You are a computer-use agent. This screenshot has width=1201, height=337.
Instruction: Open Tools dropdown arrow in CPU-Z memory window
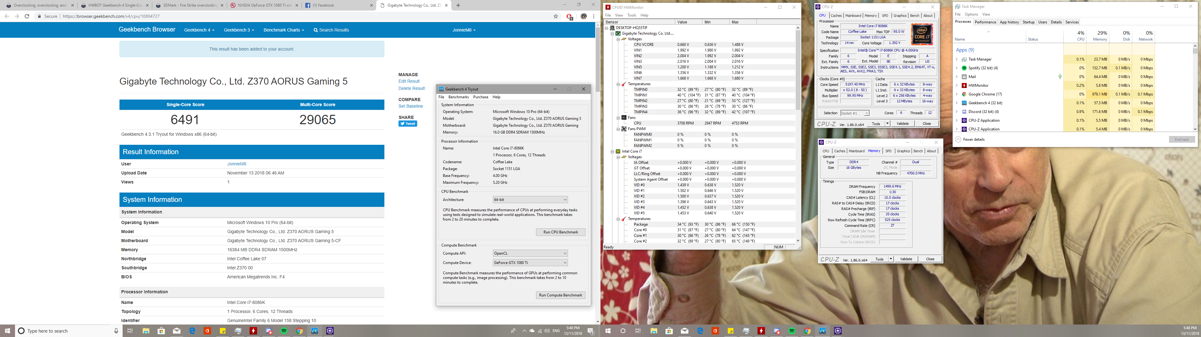click(x=890, y=259)
